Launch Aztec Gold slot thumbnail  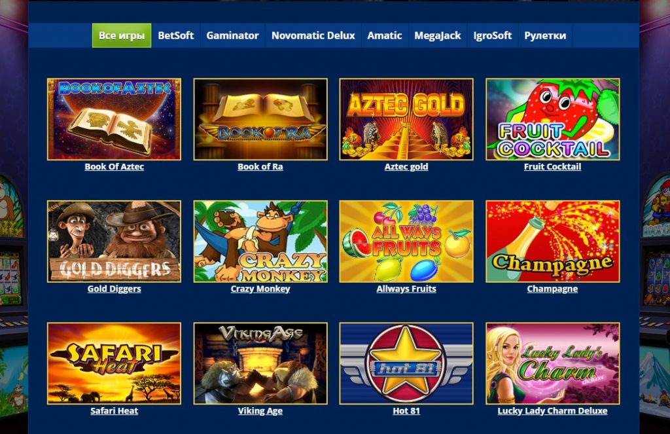click(x=406, y=119)
